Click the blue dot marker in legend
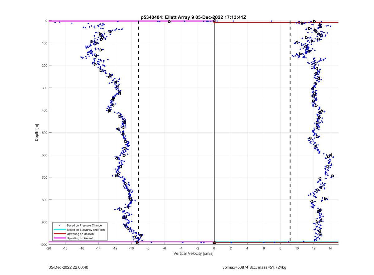 (60, 225)
